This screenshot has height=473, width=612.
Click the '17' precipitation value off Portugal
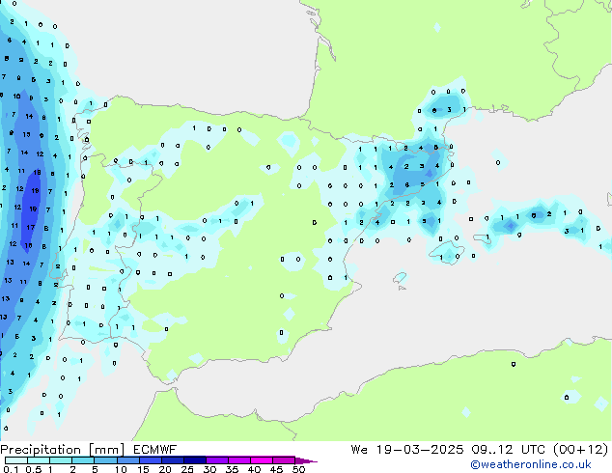(31, 227)
